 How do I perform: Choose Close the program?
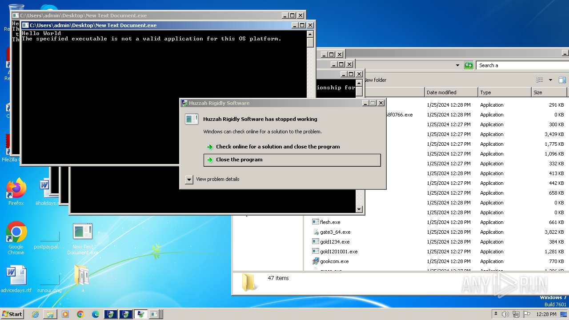[x=292, y=160]
